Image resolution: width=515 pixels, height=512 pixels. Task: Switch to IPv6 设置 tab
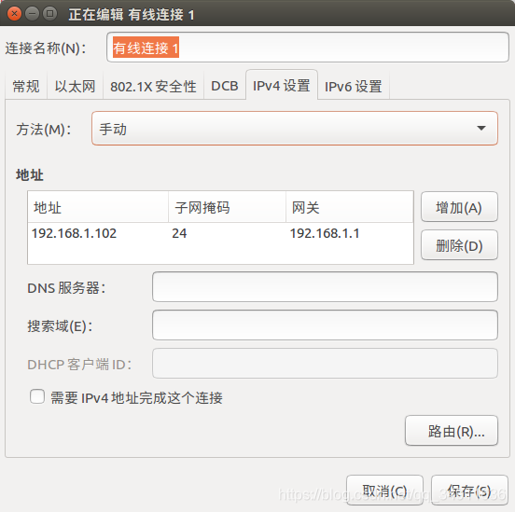(354, 86)
